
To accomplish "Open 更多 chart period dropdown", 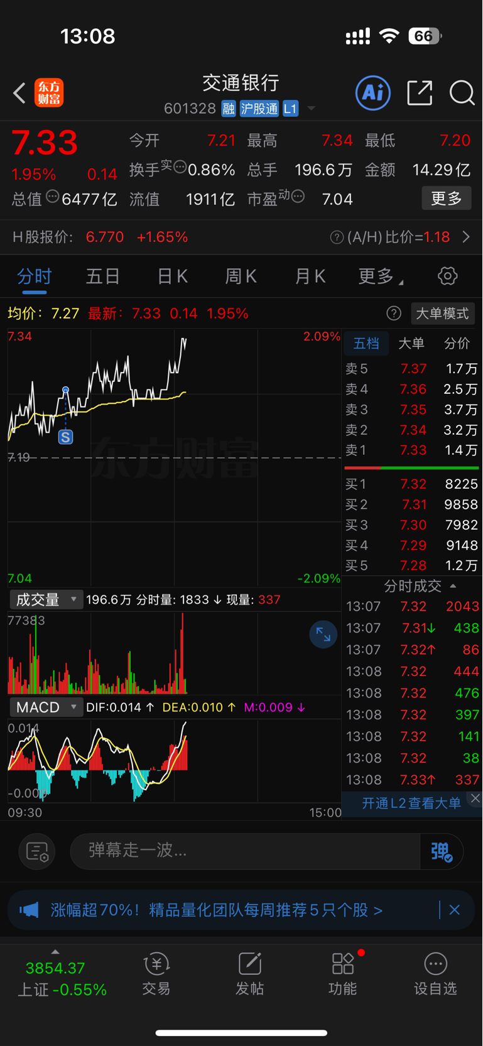I will pyautogui.click(x=381, y=276).
